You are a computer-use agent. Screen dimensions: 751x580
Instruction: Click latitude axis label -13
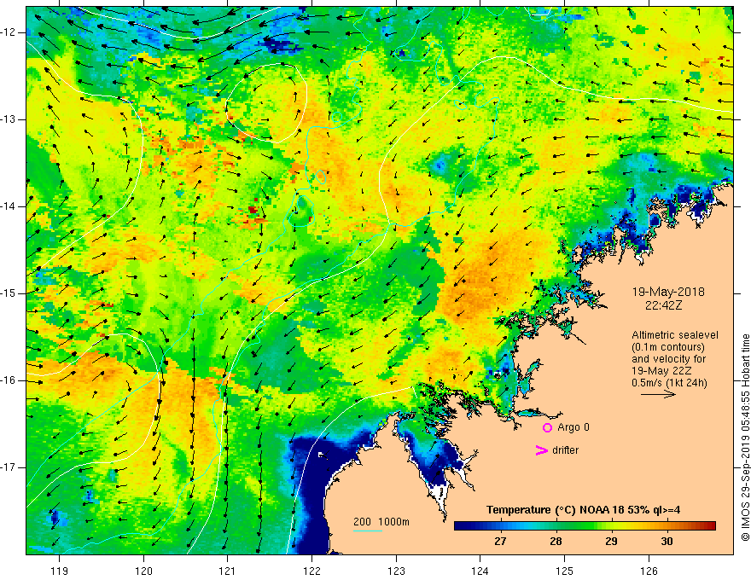pyautogui.click(x=9, y=119)
